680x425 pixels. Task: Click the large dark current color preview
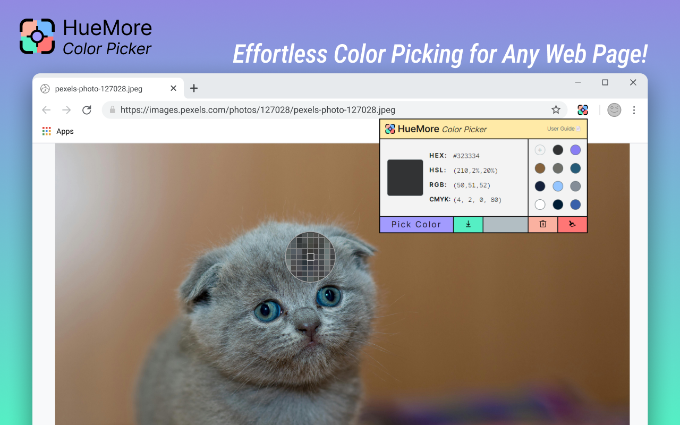(405, 177)
